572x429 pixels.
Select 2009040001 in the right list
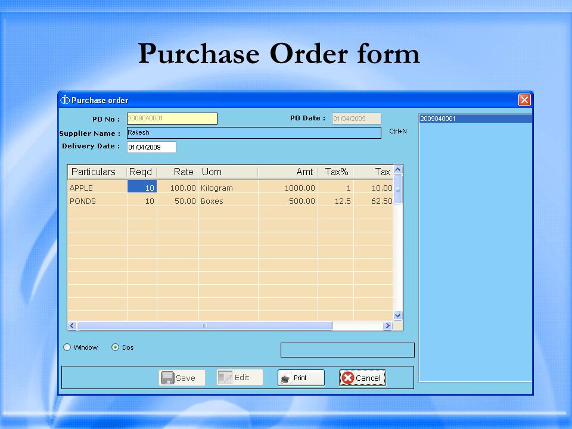[x=475, y=119]
